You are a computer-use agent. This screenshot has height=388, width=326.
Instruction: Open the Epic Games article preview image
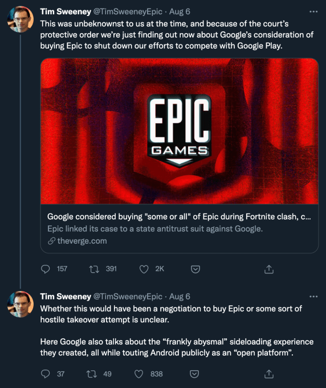[x=180, y=131]
